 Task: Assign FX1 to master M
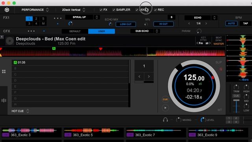pos(43,24)
